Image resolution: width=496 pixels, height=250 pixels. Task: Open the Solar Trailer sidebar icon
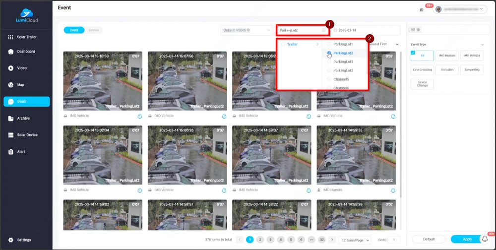point(11,37)
